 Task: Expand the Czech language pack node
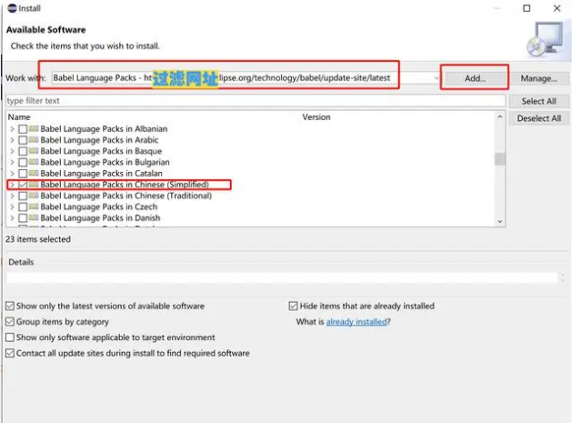click(x=12, y=206)
